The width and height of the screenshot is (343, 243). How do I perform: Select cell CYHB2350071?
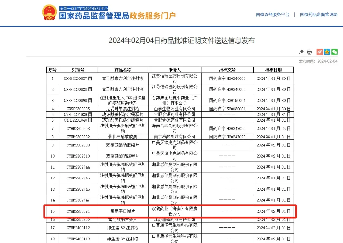(78, 211)
